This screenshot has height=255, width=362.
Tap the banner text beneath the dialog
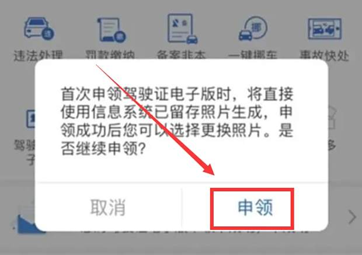pos(194,232)
